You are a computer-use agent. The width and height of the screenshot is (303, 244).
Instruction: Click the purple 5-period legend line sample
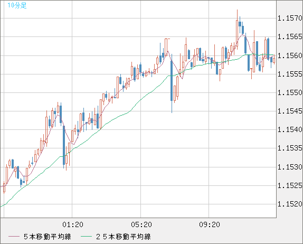tap(14, 237)
